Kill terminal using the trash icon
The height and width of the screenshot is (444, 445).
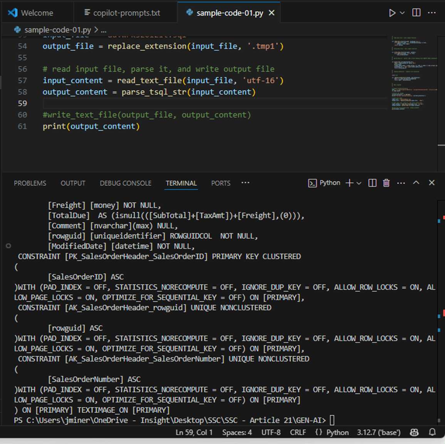[386, 183]
